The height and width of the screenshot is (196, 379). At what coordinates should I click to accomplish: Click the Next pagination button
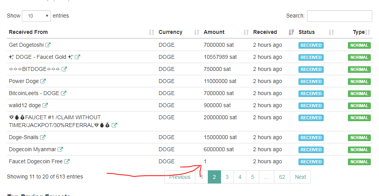tap(300, 177)
